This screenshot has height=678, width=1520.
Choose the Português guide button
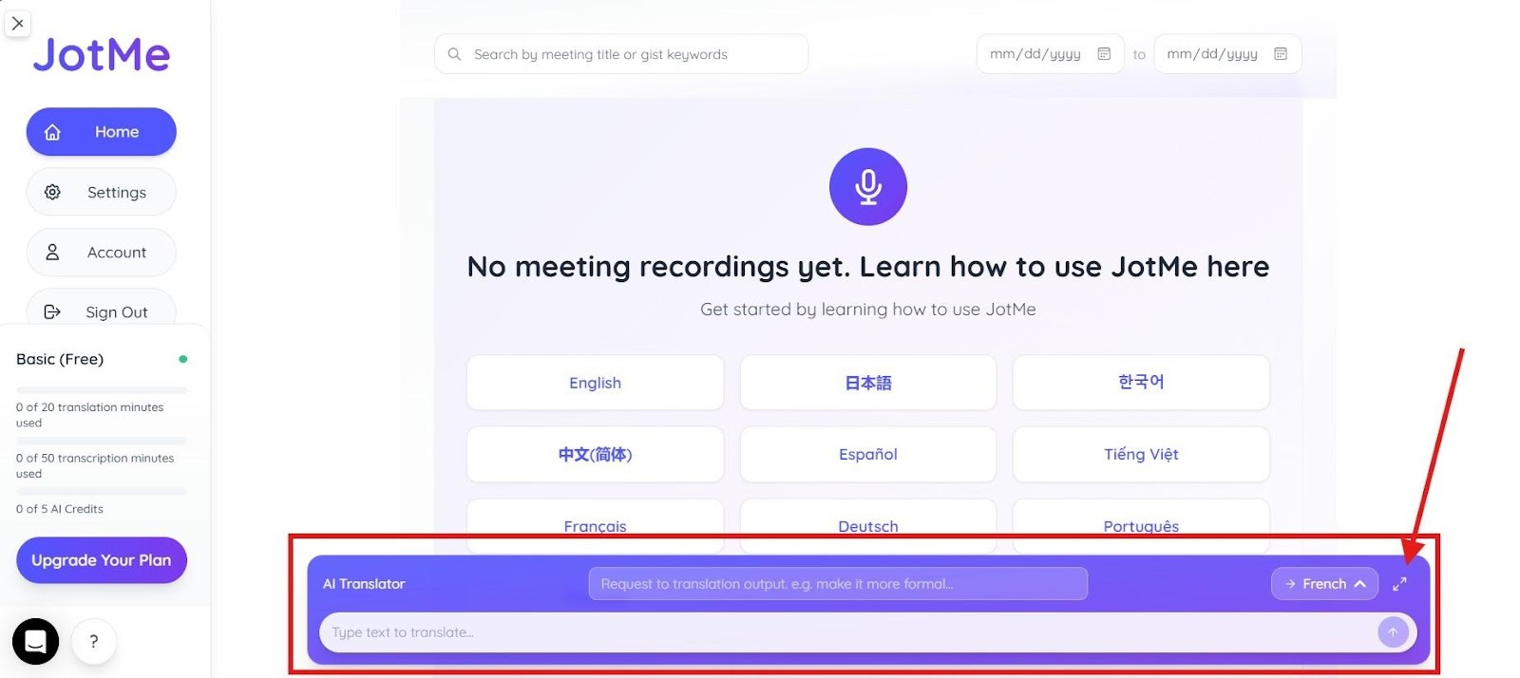pos(1141,525)
